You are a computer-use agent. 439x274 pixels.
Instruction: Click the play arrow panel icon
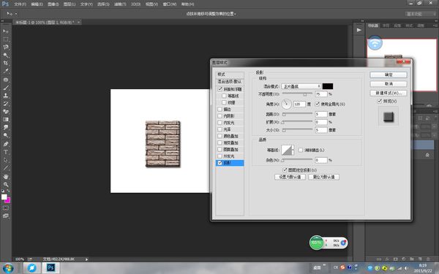tap(359, 30)
